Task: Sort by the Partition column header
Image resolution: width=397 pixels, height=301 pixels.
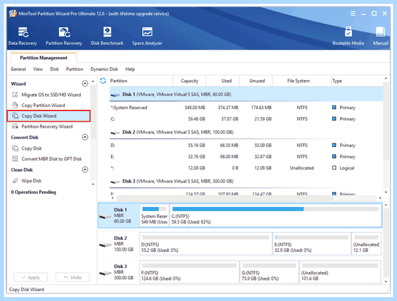Action: (x=141, y=81)
